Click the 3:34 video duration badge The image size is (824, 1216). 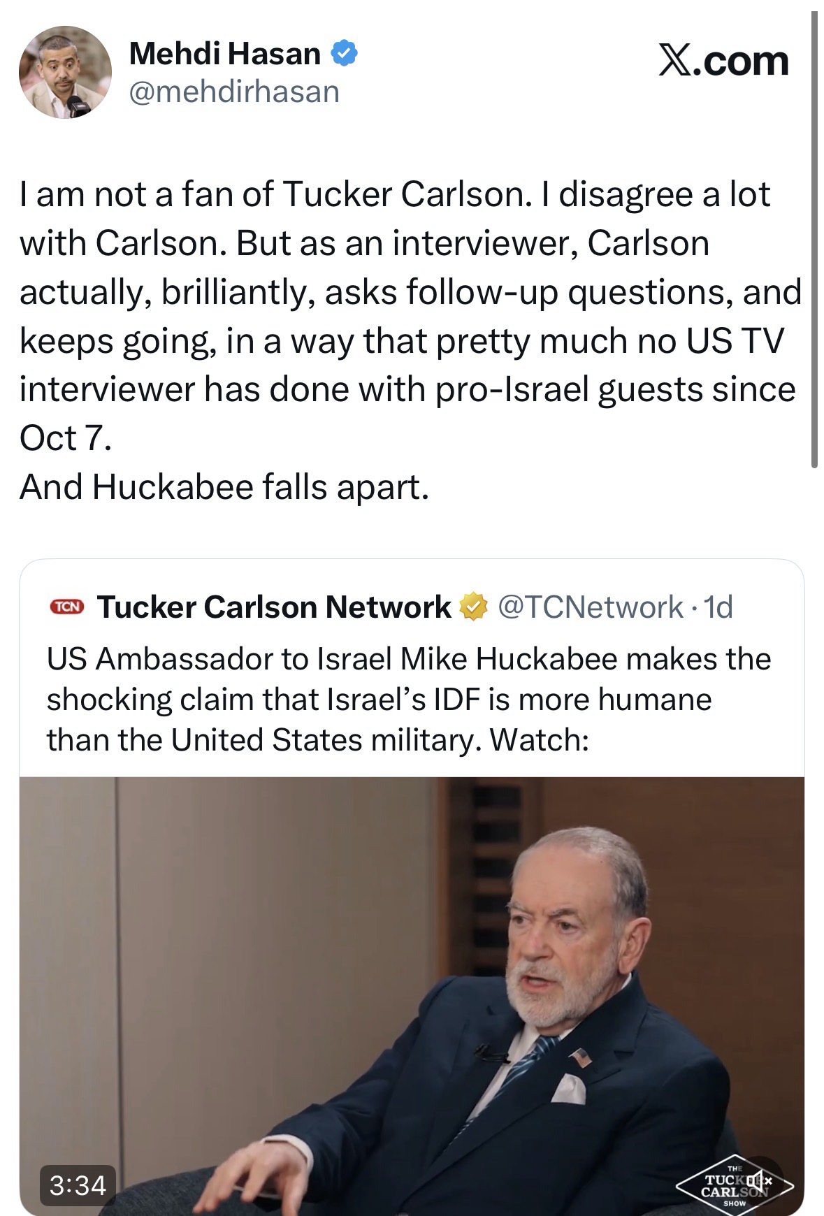click(78, 1184)
